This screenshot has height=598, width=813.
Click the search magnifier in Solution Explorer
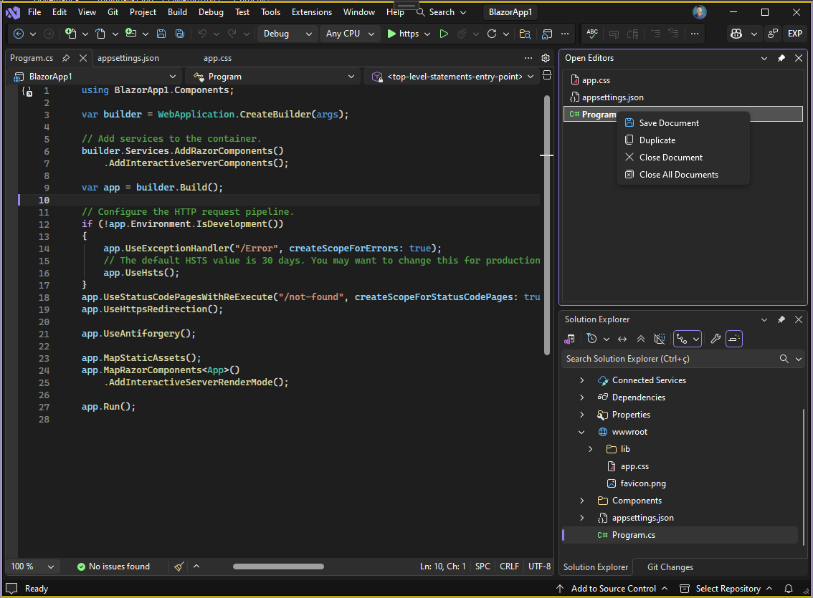[x=784, y=359]
